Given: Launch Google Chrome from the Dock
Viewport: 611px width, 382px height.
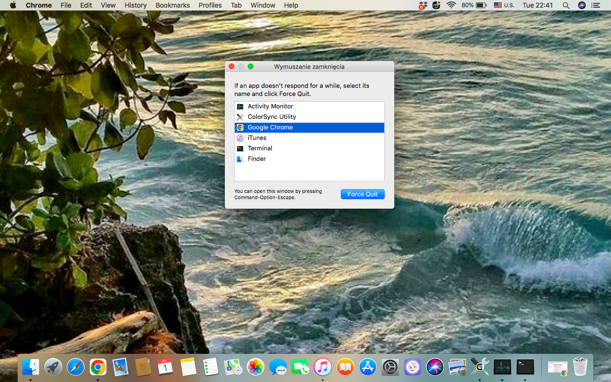Looking at the screenshot, I should 98,367.
